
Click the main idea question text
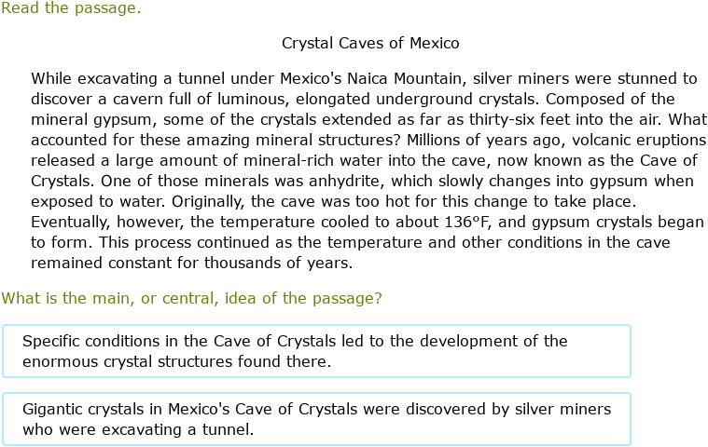pyautogui.click(x=191, y=298)
